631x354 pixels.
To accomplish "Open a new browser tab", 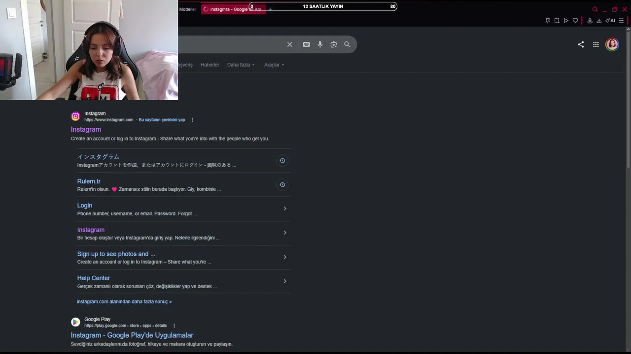I will pyautogui.click(x=270, y=9).
